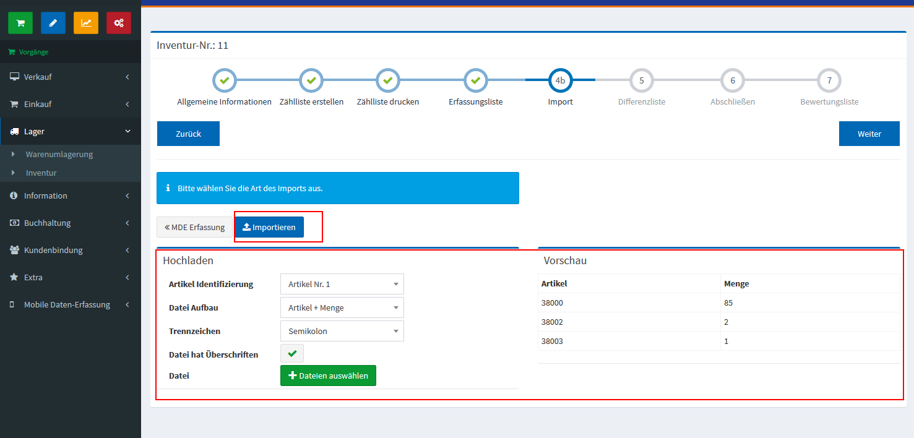The height and width of the screenshot is (438, 914).
Task: Open the orange chart statistics icon
Action: [x=86, y=23]
